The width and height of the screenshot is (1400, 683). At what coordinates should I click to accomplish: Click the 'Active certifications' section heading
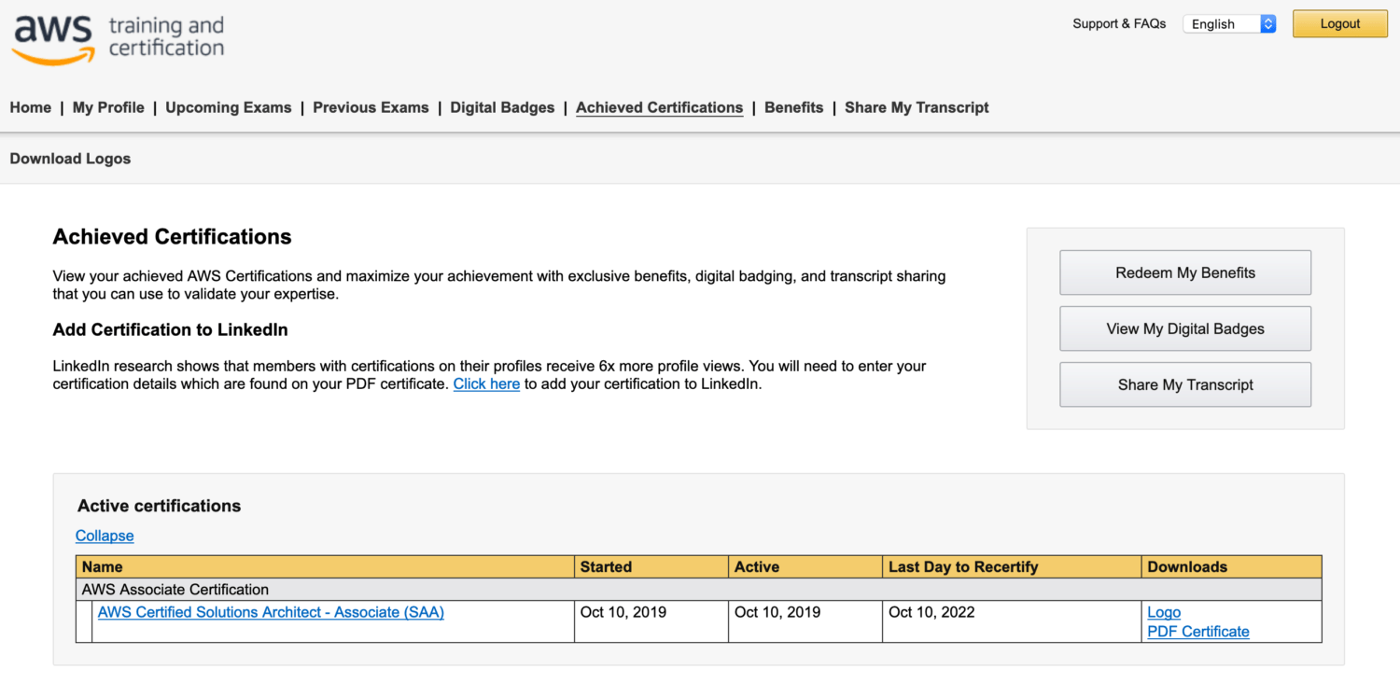click(160, 506)
